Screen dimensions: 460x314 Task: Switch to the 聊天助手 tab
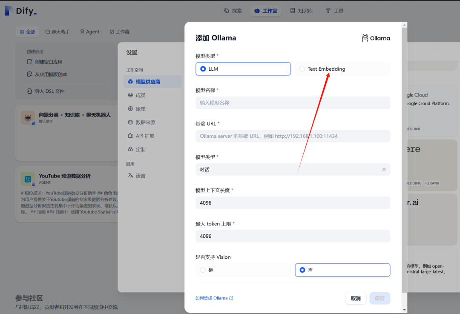coord(57,31)
